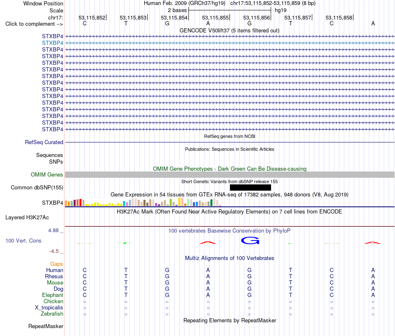Select the Scale track label

click(56, 10)
